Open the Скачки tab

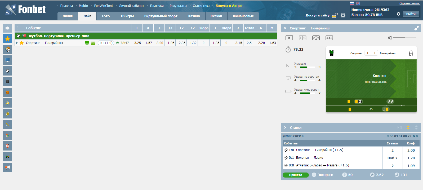[216, 16]
